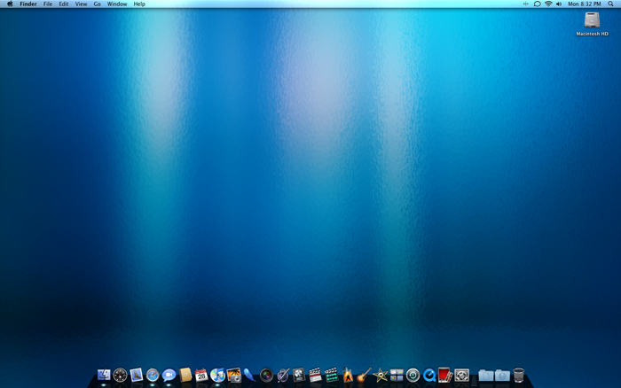Open the Edit menu
This screenshot has width=621, height=388.
pyautogui.click(x=64, y=4)
